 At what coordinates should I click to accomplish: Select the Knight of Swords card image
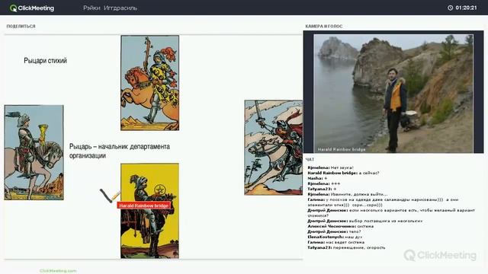273,147
